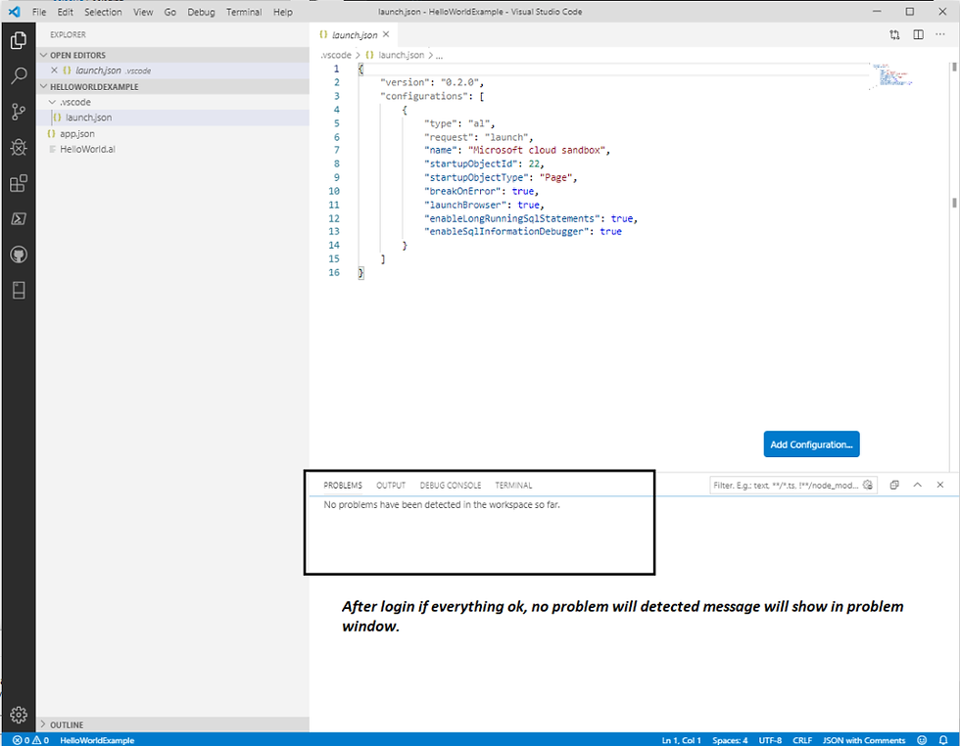
Task: Select launch.json in the .vscode folder tree
Action: [x=172, y=117]
